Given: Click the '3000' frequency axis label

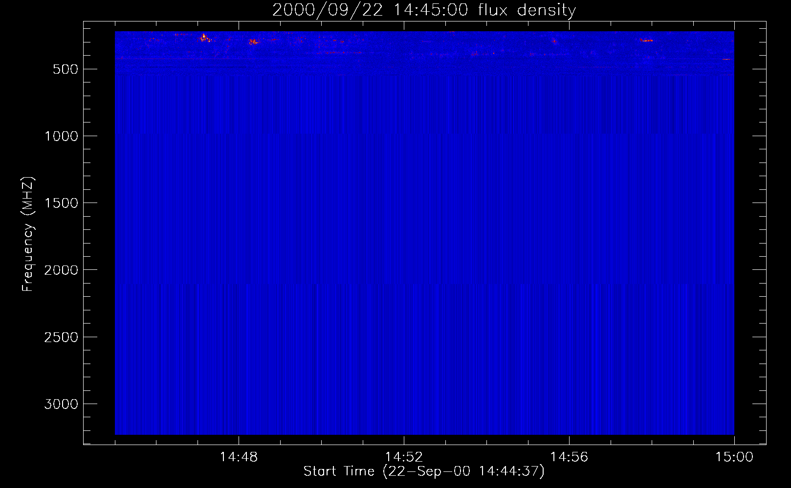Looking at the screenshot, I should click(x=62, y=404).
